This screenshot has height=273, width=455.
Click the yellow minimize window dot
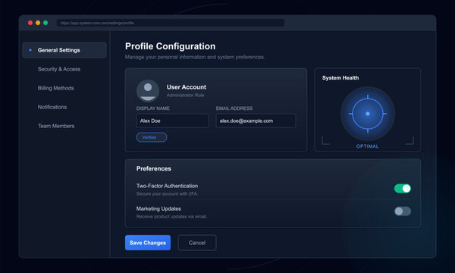38,23
